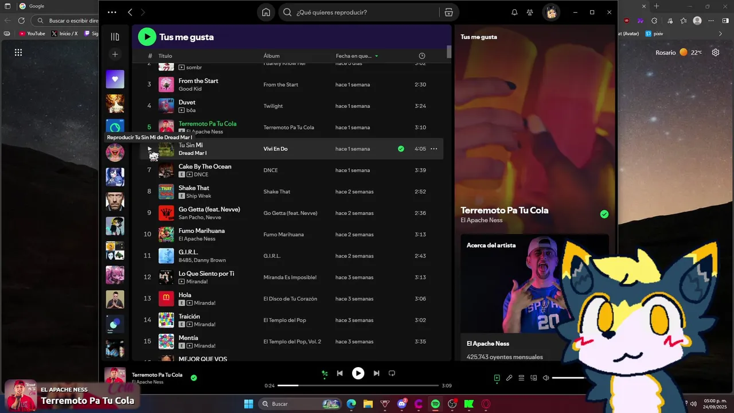This screenshot has width=734, height=413.
Task: Skip to previous track
Action: tap(339, 373)
